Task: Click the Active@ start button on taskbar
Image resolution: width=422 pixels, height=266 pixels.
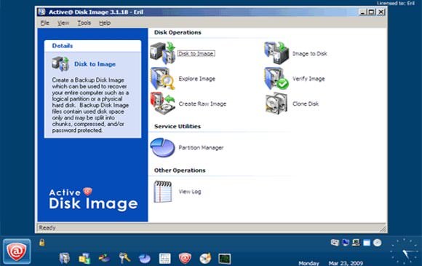Action: [17, 251]
